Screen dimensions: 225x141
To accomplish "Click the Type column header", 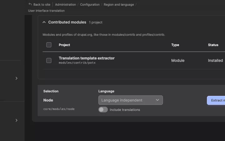I will click(x=175, y=45).
